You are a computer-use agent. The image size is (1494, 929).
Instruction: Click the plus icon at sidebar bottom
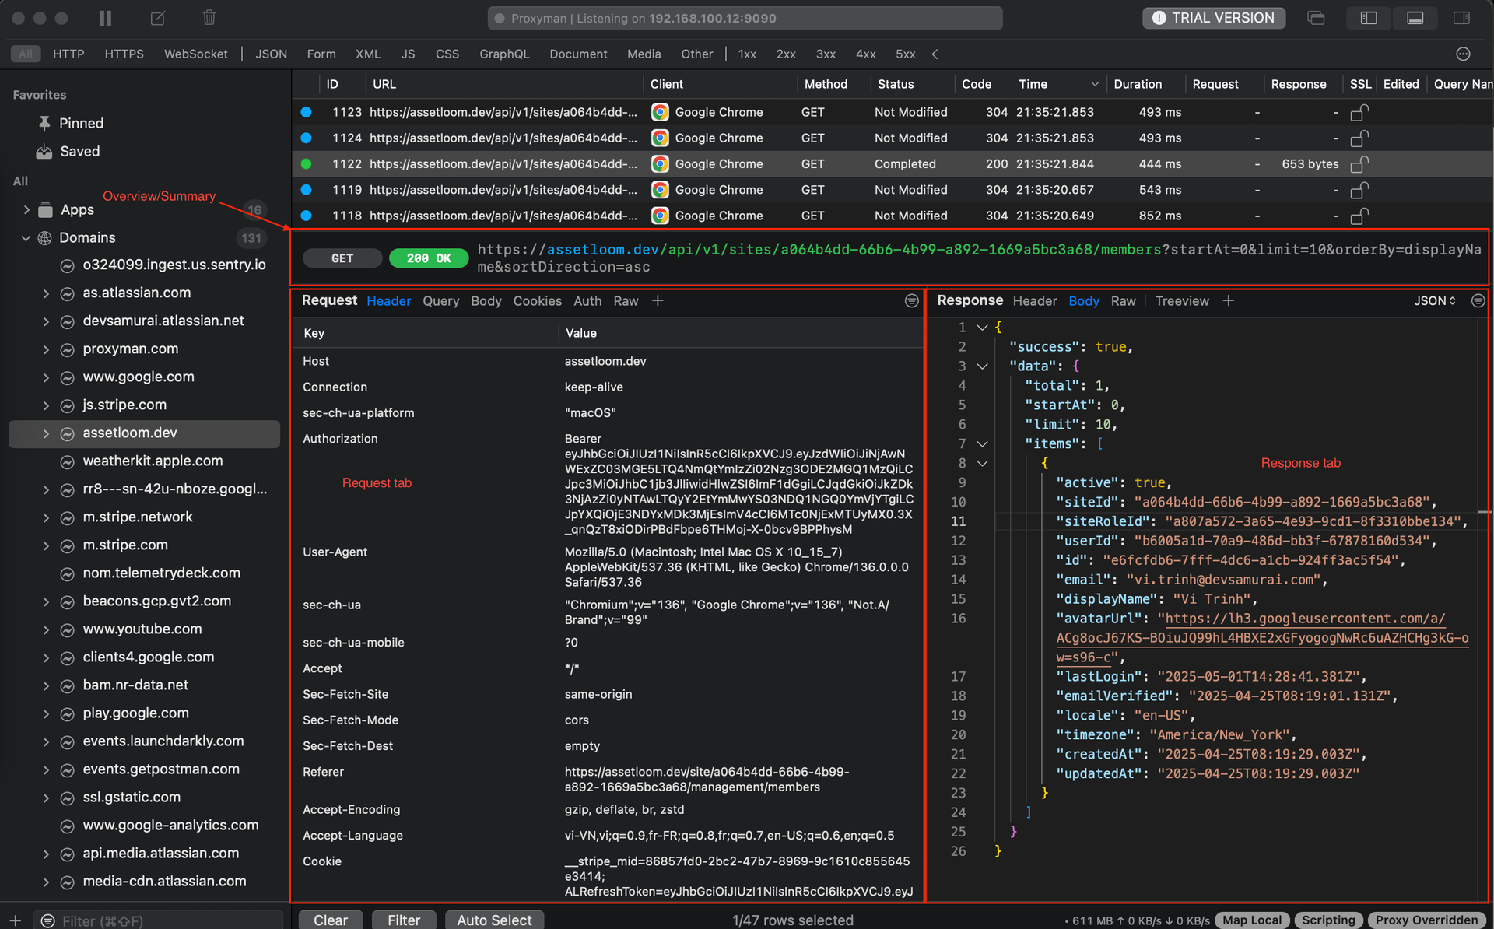tap(15, 920)
